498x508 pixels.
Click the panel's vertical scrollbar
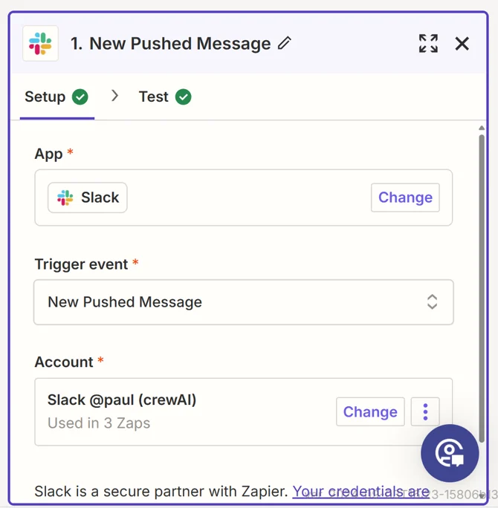(x=482, y=282)
